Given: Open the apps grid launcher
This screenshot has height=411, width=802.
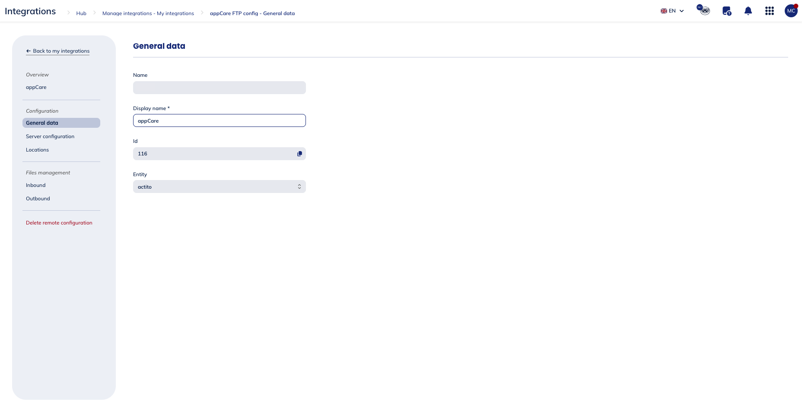Looking at the screenshot, I should (x=769, y=11).
